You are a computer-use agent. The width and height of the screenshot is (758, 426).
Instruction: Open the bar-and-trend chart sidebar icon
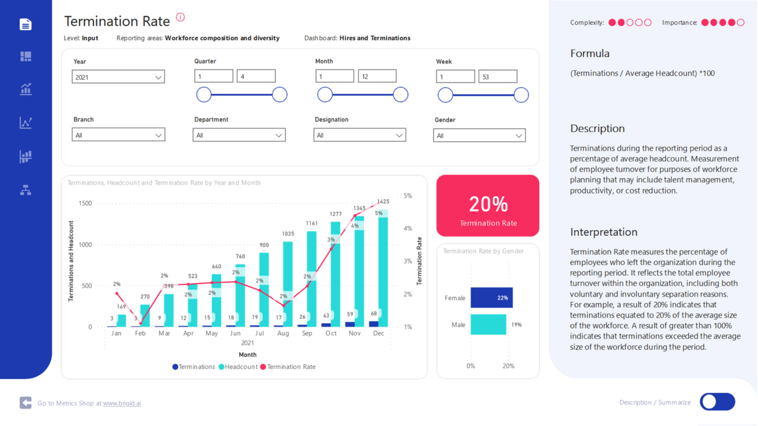point(26,89)
